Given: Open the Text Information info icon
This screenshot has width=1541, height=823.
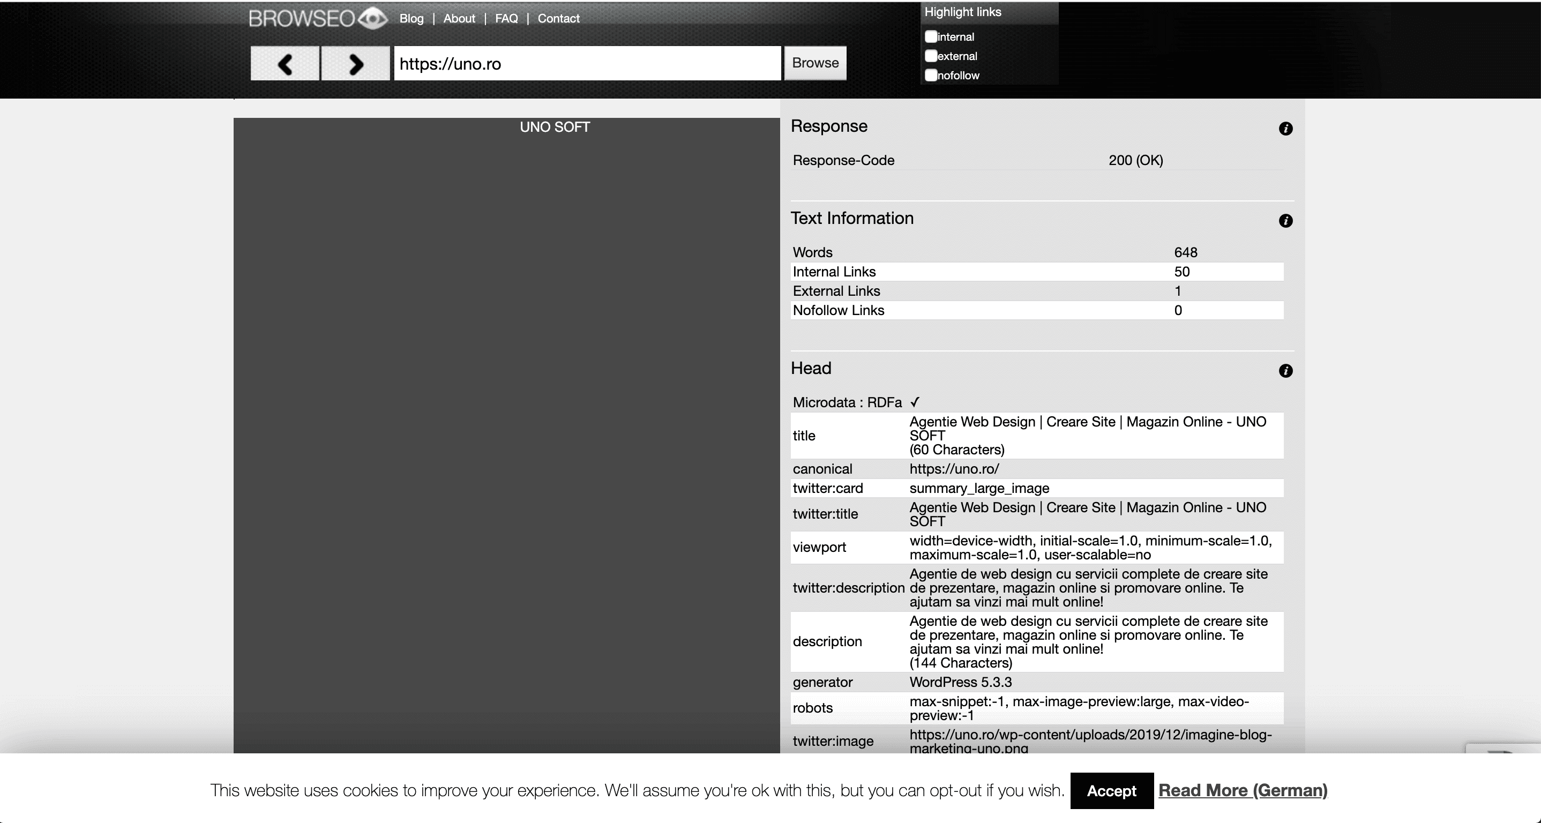Looking at the screenshot, I should coord(1285,221).
